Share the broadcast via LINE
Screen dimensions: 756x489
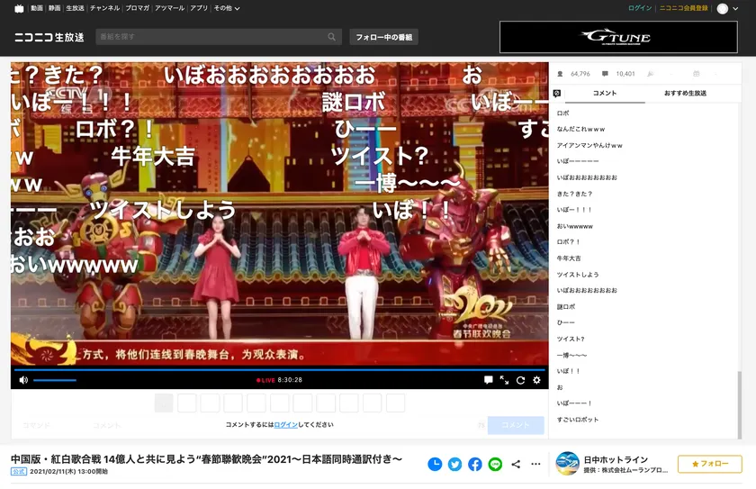point(495,464)
